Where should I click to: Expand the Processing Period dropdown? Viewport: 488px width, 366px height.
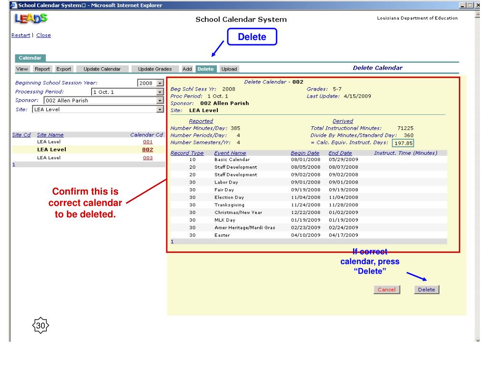click(160, 92)
